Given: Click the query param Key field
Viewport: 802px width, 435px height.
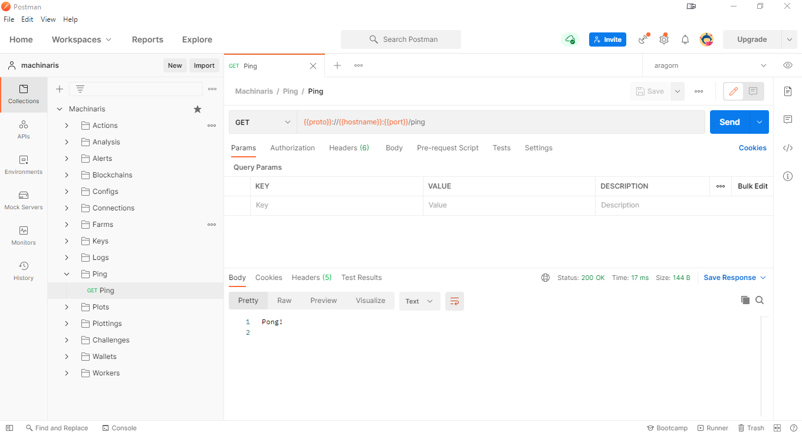Looking at the screenshot, I should pyautogui.click(x=336, y=205).
